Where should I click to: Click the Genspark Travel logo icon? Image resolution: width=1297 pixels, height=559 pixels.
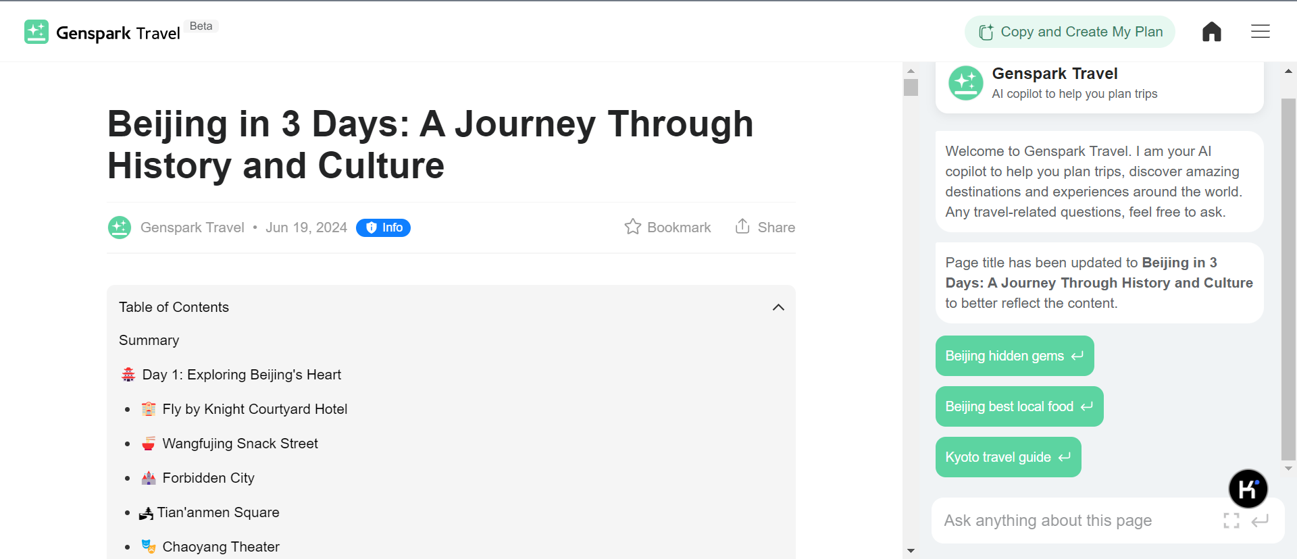(36, 32)
